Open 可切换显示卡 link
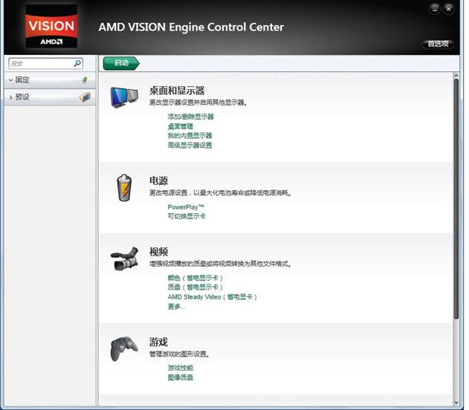The width and height of the screenshot is (469, 410). (187, 216)
